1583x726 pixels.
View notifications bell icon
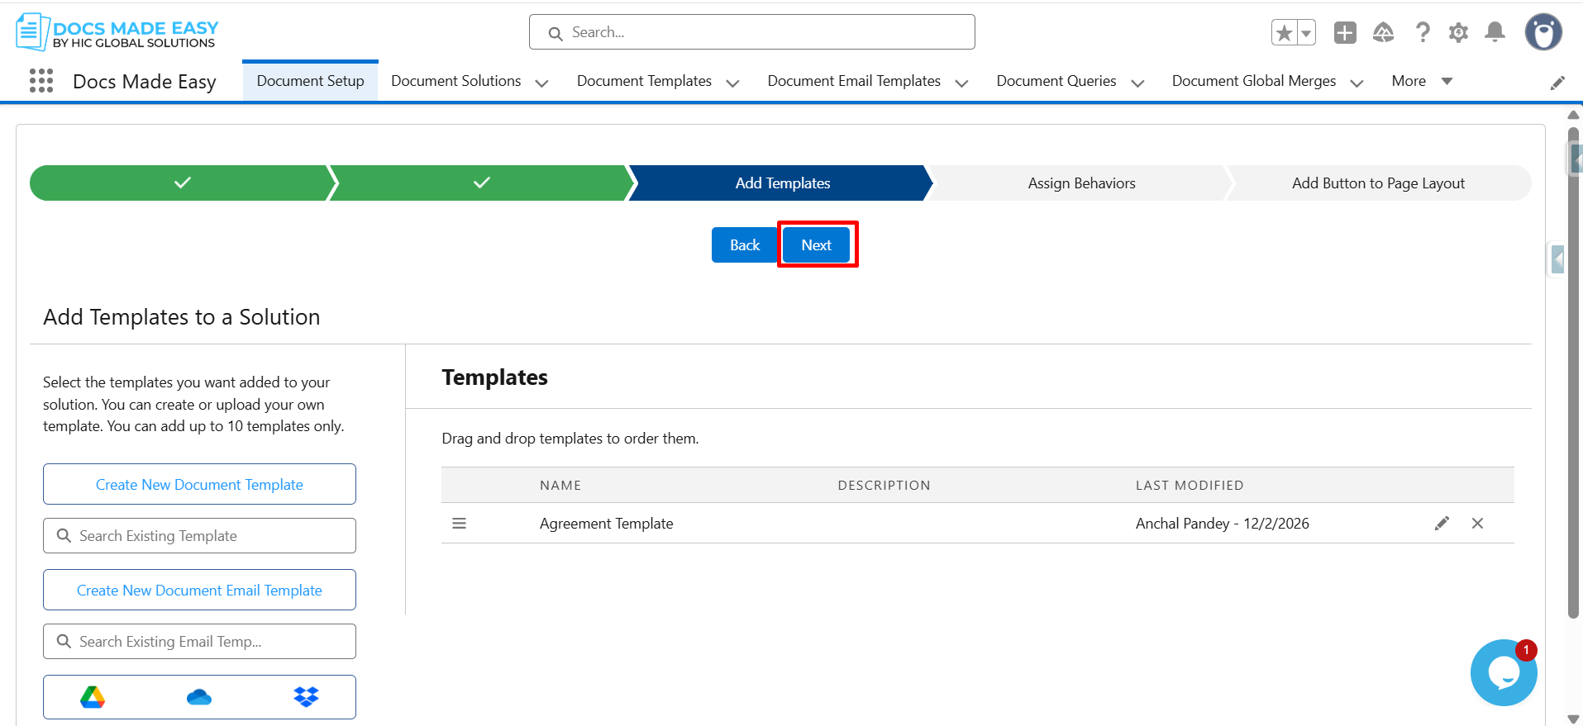pyautogui.click(x=1495, y=33)
